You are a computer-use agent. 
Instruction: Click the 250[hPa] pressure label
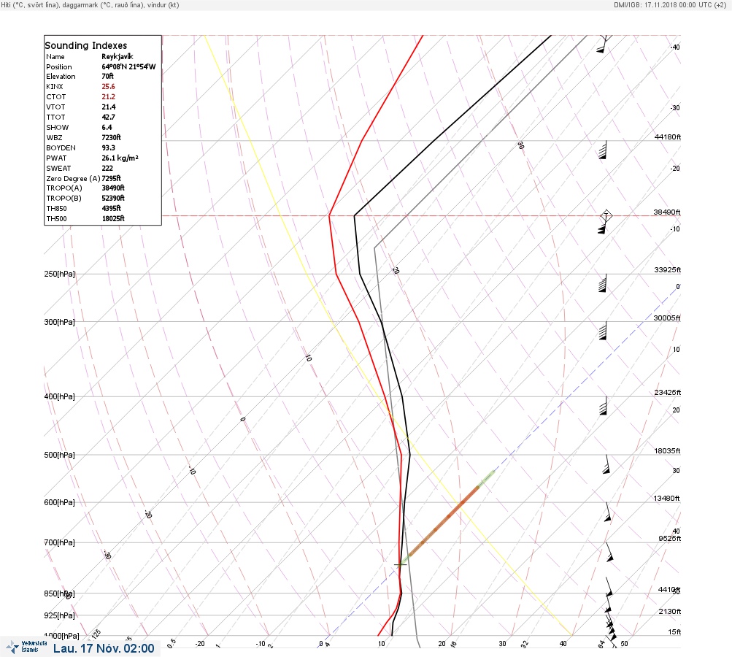tap(59, 274)
